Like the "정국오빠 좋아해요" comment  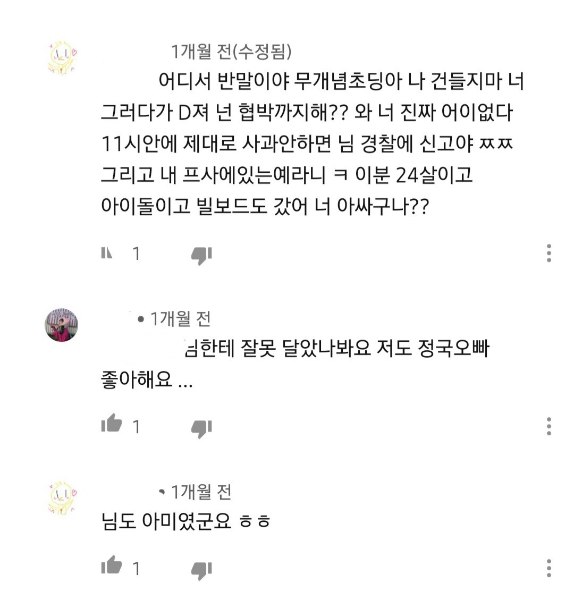click(112, 425)
